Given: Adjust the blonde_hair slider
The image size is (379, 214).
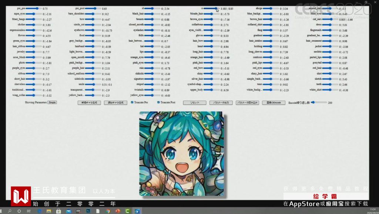Looking at the screenshot, I should click(x=211, y=14).
